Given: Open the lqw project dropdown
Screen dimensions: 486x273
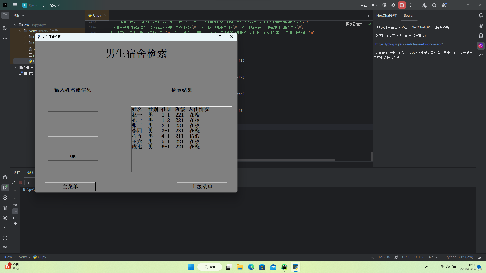Looking at the screenshot, I should click(30, 5).
